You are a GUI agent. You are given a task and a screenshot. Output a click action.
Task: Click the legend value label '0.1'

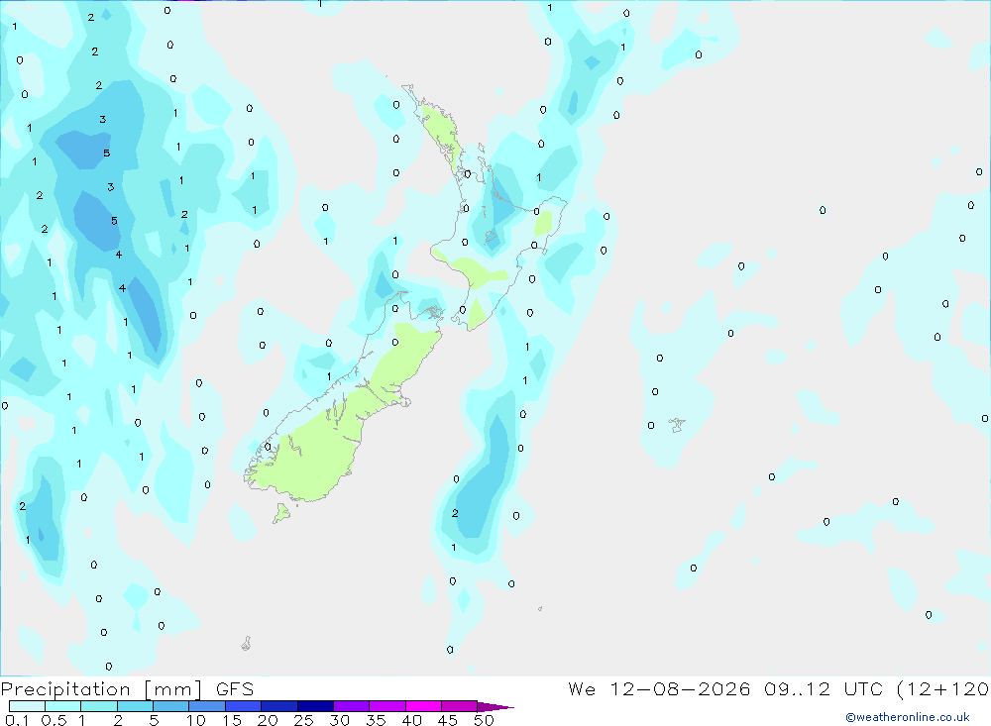17,720
